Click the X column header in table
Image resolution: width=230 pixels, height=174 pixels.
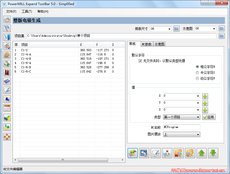pyautogui.click(x=87, y=45)
